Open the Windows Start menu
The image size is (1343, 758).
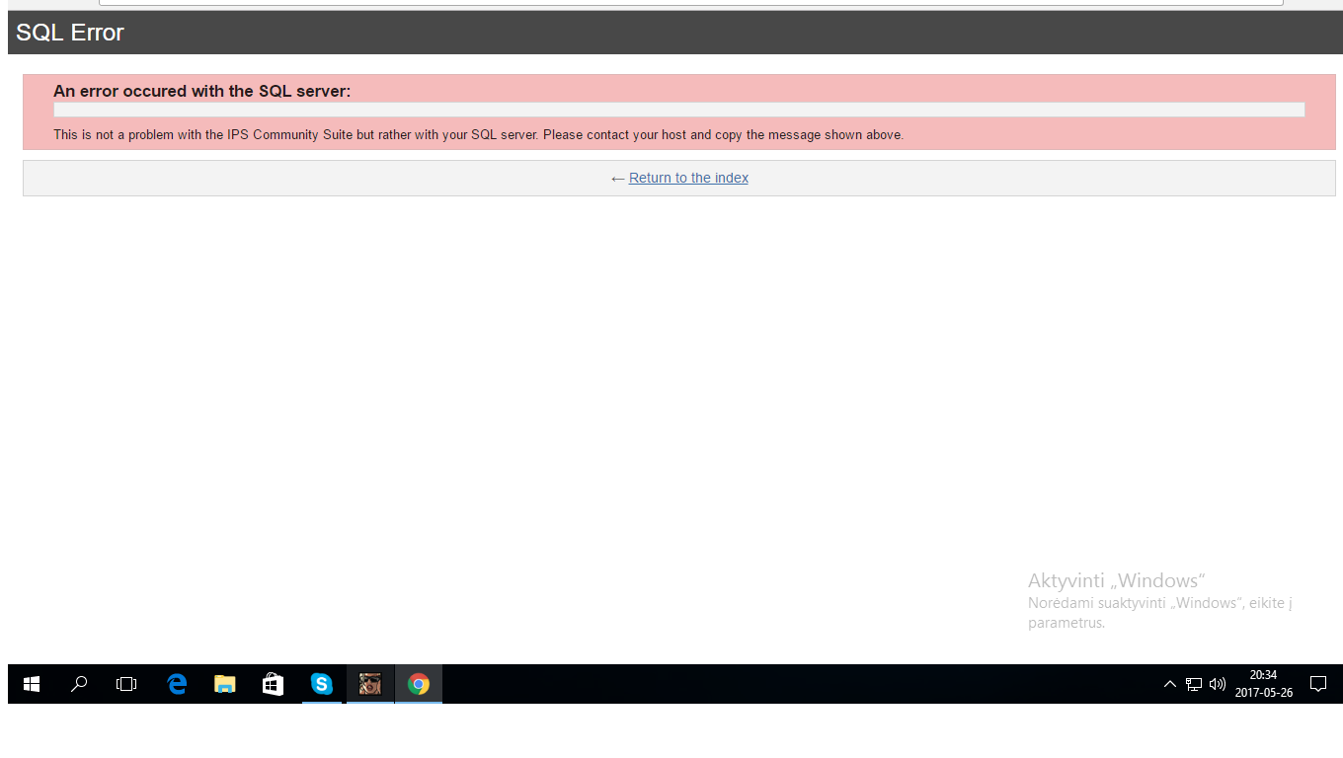[x=32, y=684]
